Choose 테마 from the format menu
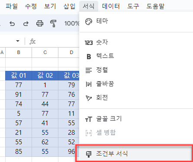Image resolution: width=193 pixels, height=162 pixels. pyautogui.click(x=136, y=22)
